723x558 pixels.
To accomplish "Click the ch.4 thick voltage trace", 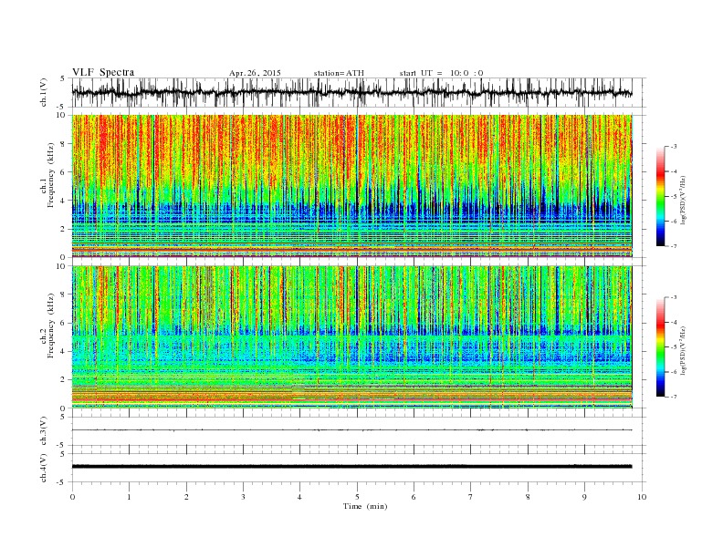I will pos(351,467).
